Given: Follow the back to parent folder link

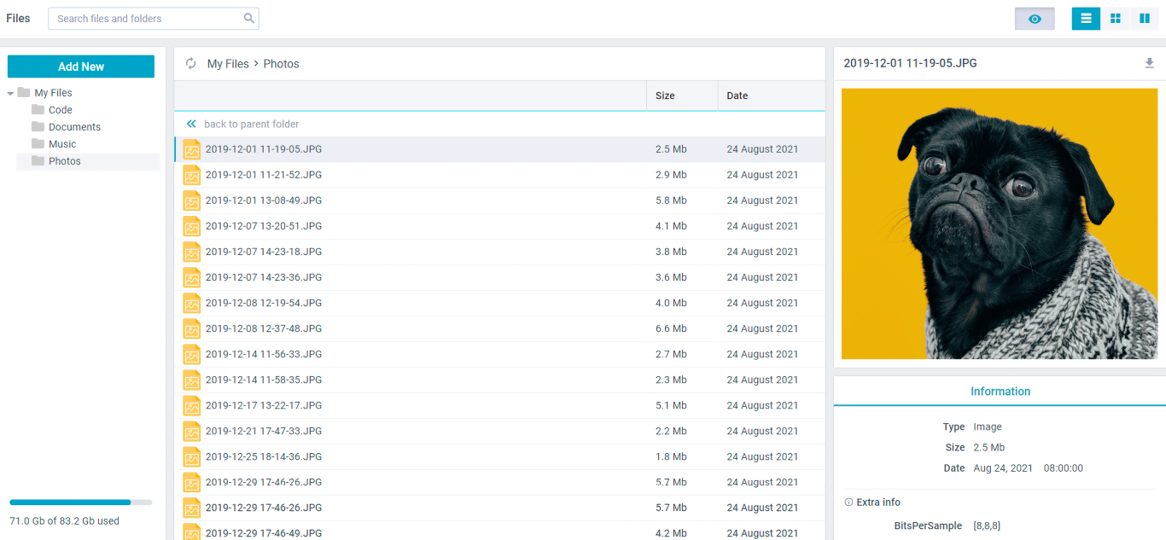Looking at the screenshot, I should (251, 124).
